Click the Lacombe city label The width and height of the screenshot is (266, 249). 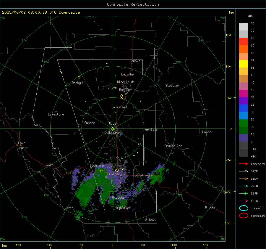[127, 74]
